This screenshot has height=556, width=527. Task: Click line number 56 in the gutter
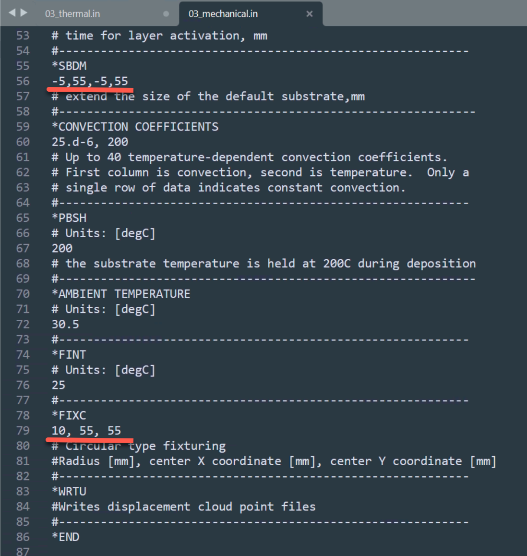23,81
